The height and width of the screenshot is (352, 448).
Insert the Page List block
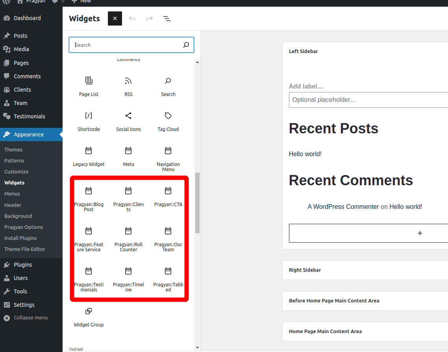89,87
